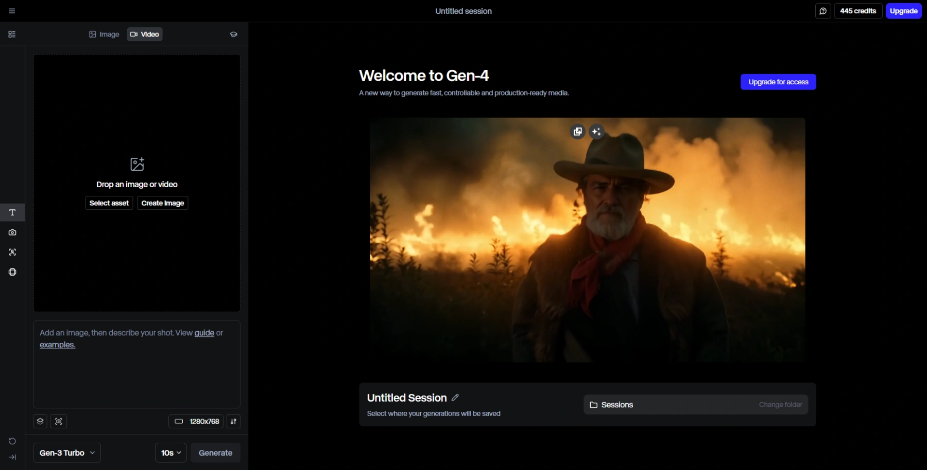The width and height of the screenshot is (927, 470).
Task: Click the camera frame capture icon
Action: (59, 421)
